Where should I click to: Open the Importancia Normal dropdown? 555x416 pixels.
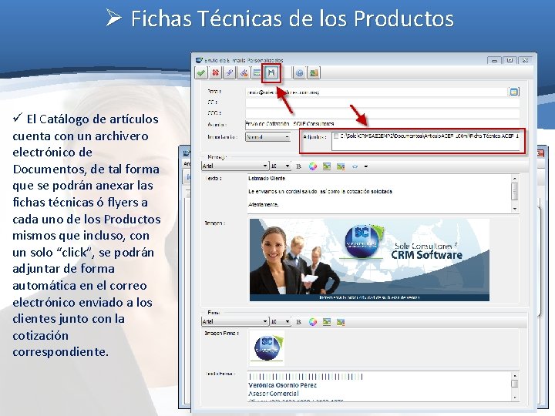[268, 137]
